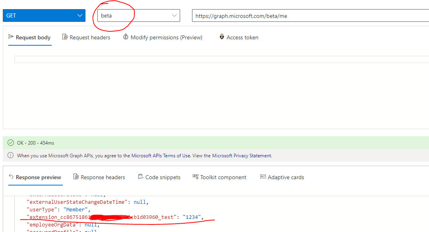
Task: Open the Adaptive cards tab
Action: pos(286,177)
